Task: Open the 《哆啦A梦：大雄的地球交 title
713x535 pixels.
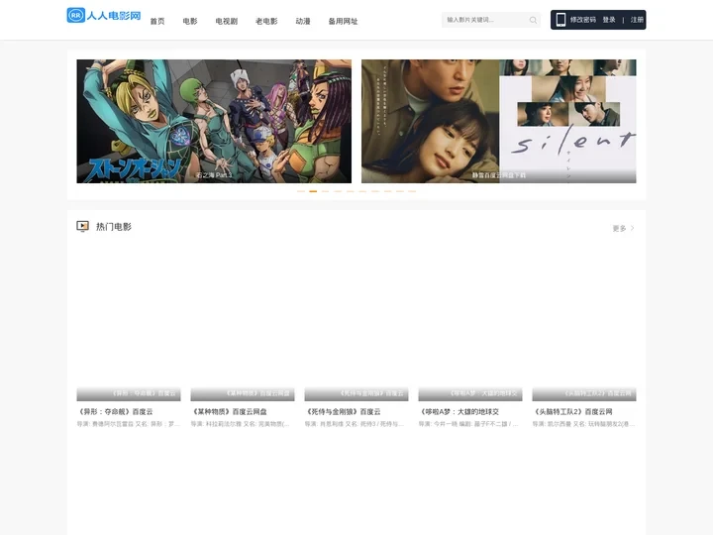Action: [x=458, y=412]
